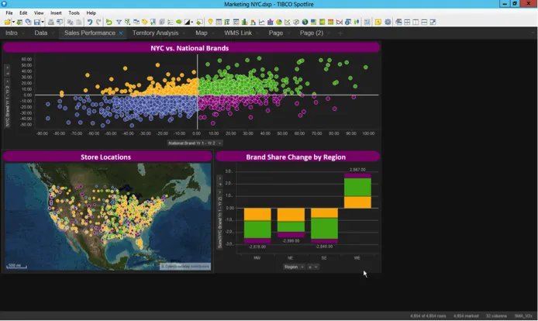
Task: Add a new page with plus tab
Action: pos(340,33)
